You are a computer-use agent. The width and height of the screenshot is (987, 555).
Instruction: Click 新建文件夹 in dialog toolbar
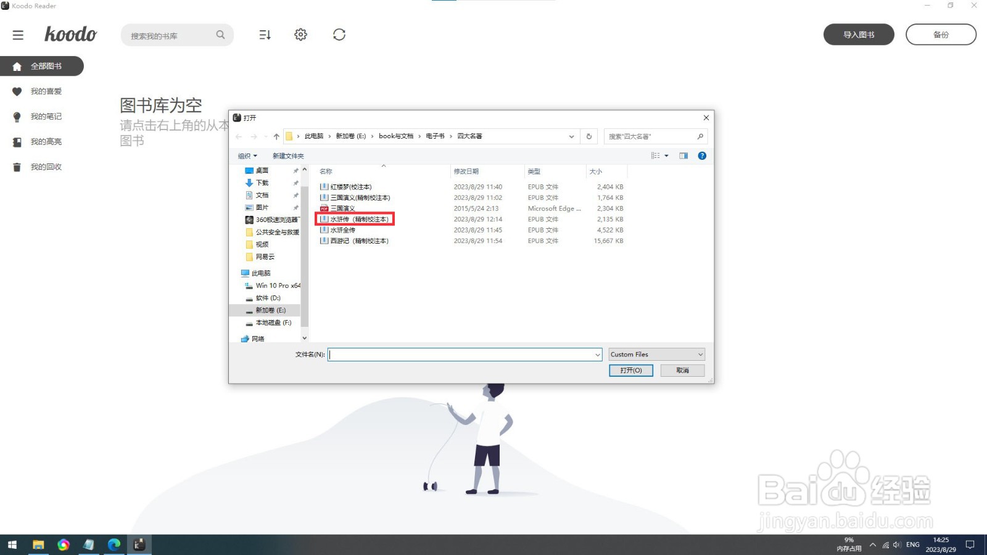coord(288,156)
